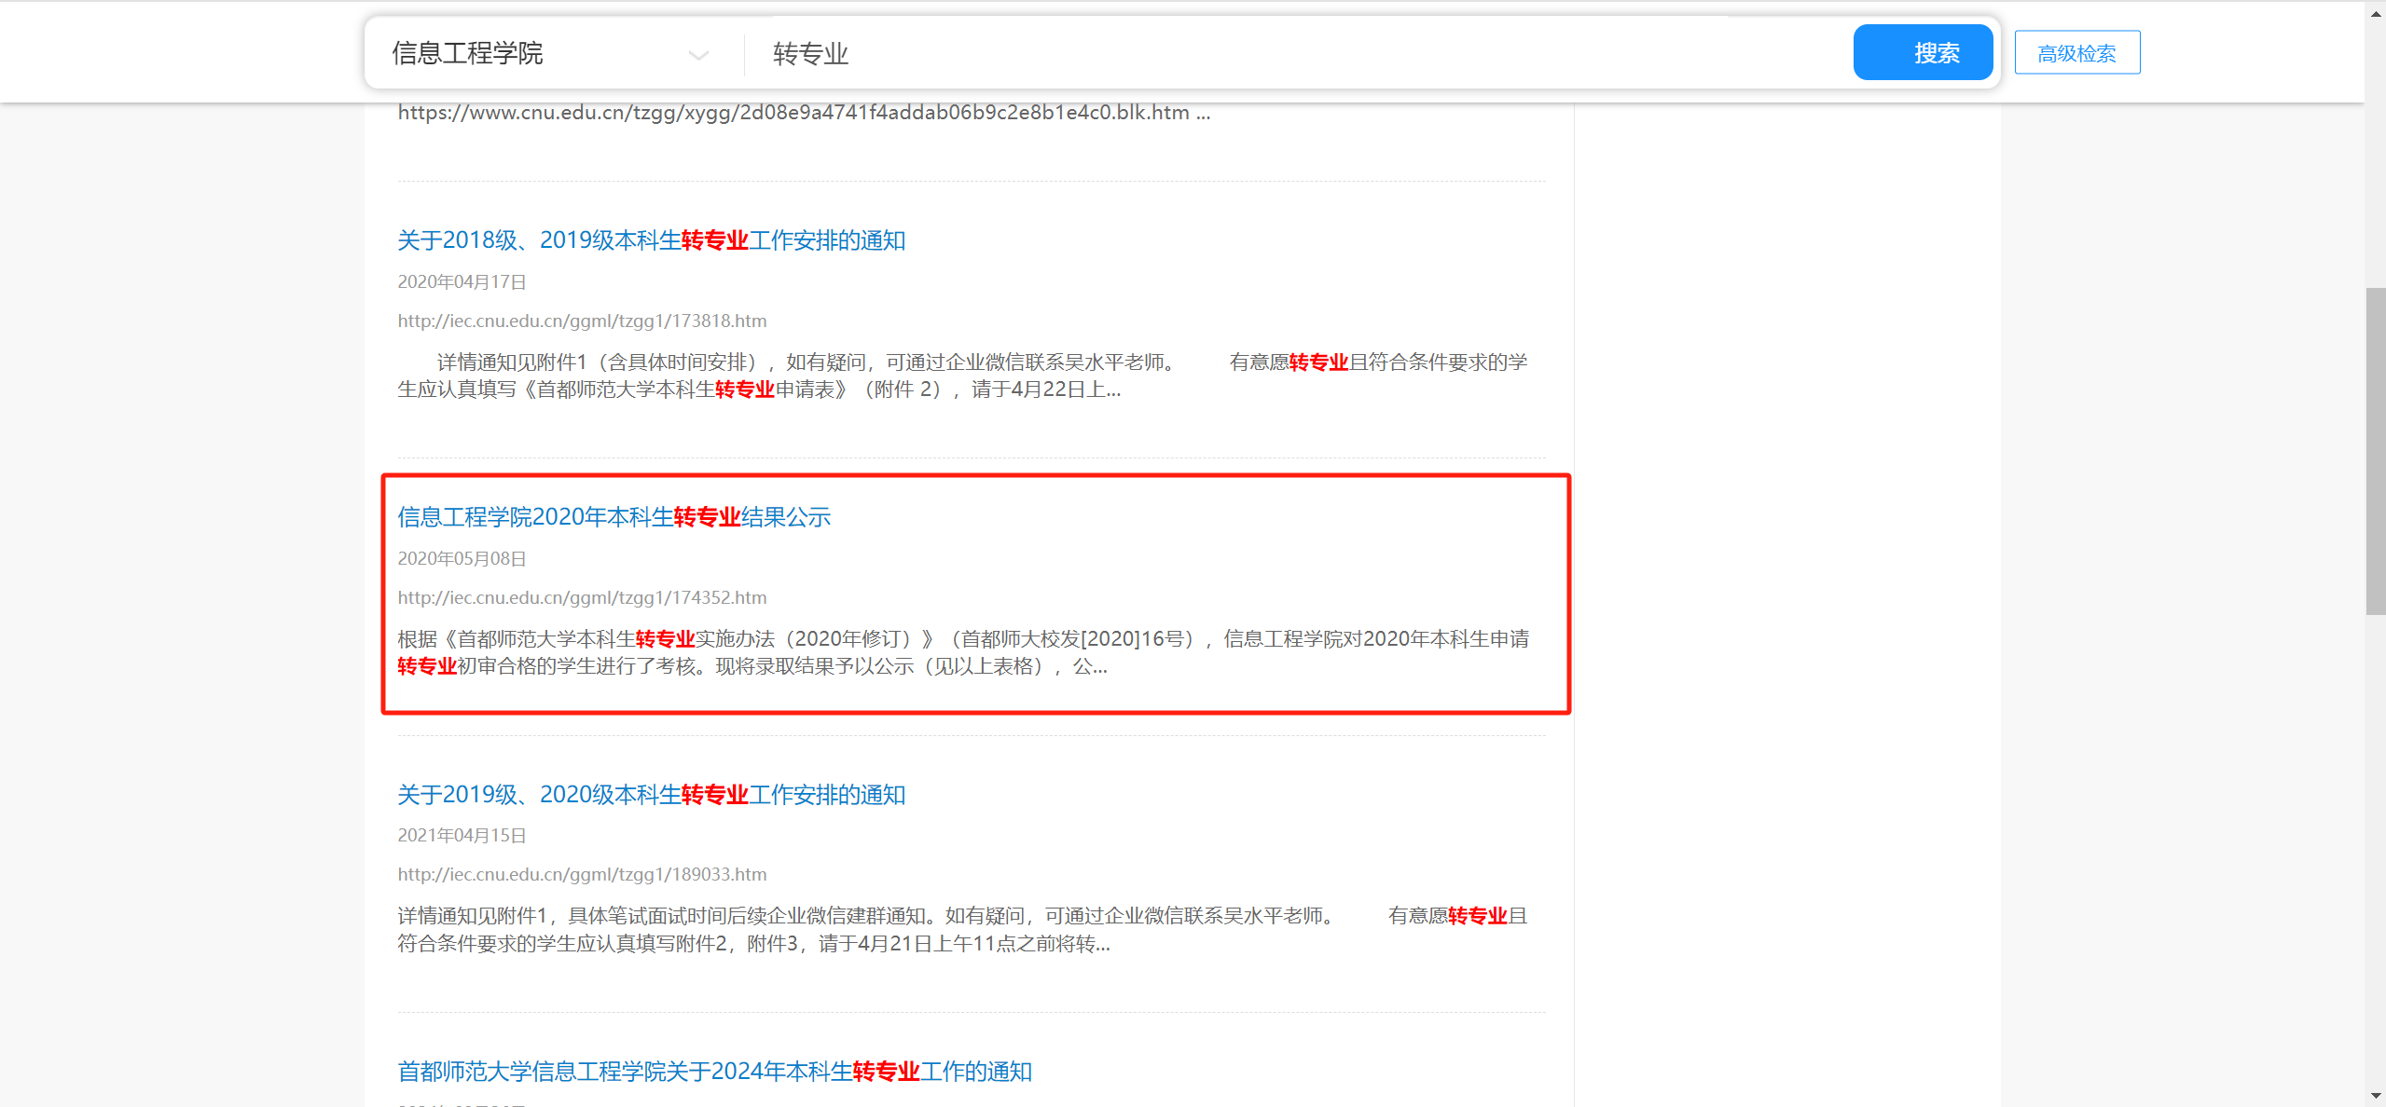The image size is (2386, 1107).
Task: Click the www.cnu.edu.cn/tzgg/xygg URL text
Action: (803, 113)
